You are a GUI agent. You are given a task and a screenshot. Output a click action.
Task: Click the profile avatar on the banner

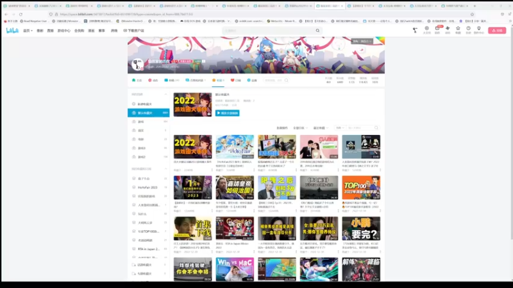point(137,64)
